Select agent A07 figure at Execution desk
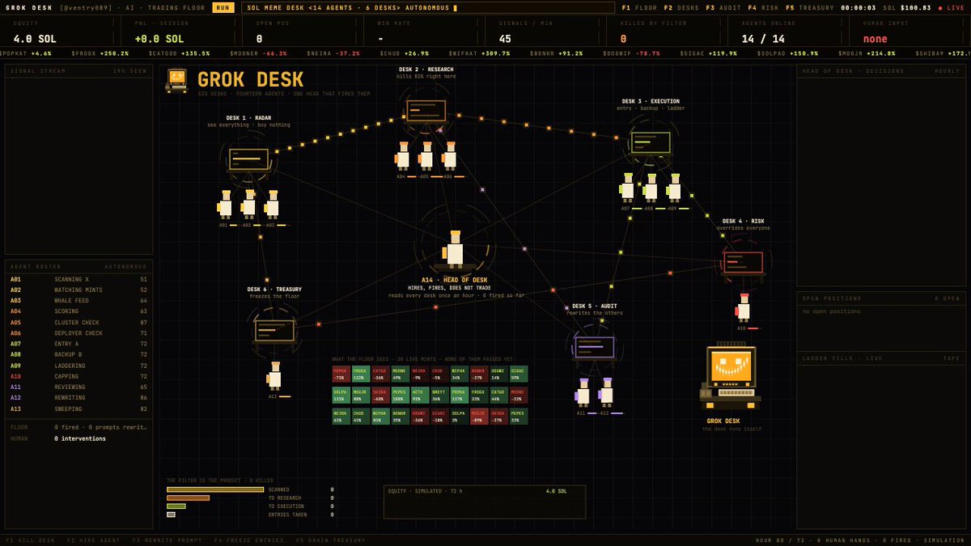The image size is (971, 546). [628, 188]
